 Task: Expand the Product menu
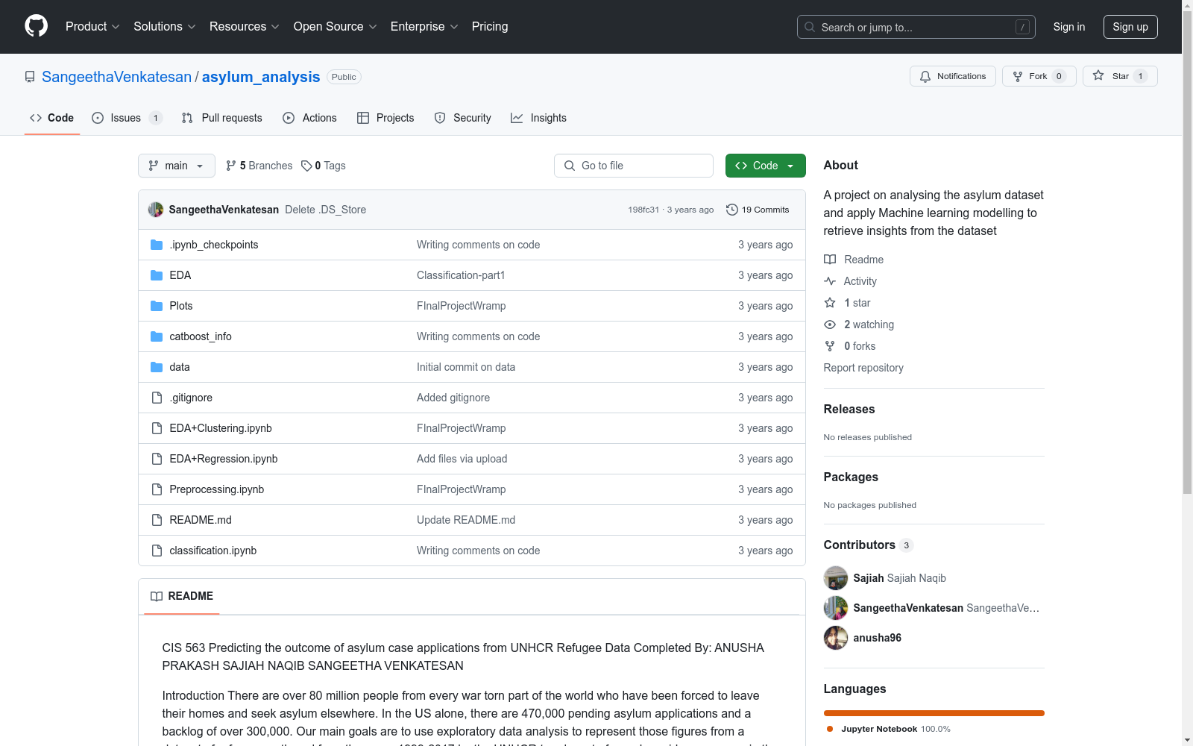pyautogui.click(x=92, y=26)
